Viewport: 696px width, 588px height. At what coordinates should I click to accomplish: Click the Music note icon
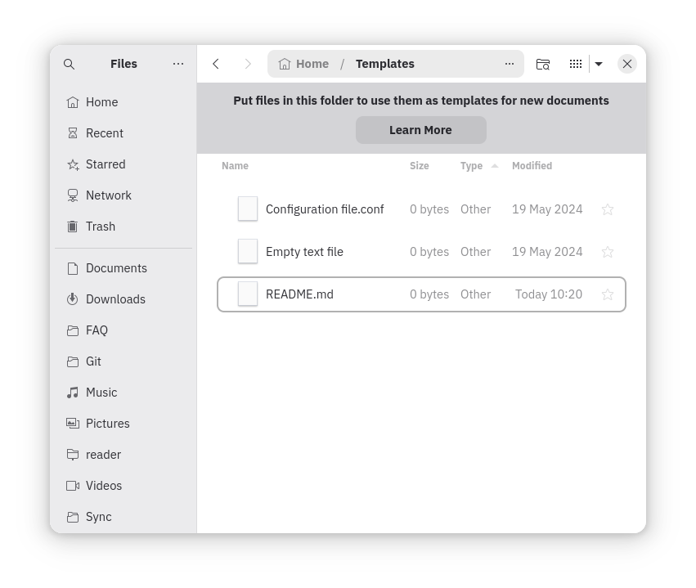tap(72, 393)
